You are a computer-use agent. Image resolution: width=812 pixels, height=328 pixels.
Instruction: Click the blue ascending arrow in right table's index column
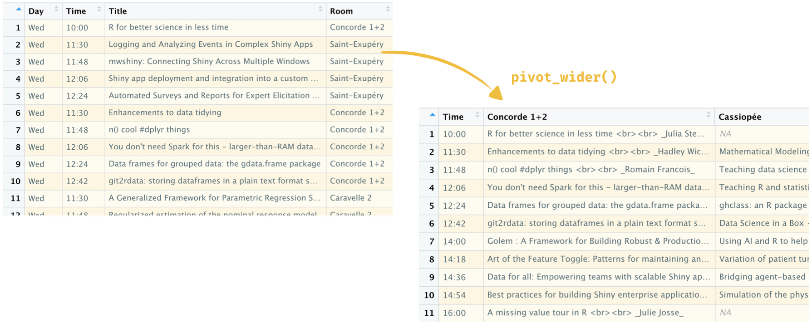tap(432, 115)
